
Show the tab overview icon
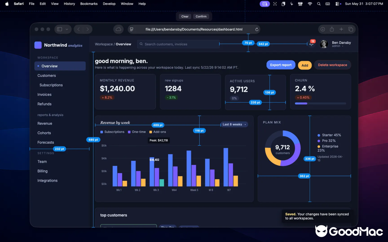[351, 29]
